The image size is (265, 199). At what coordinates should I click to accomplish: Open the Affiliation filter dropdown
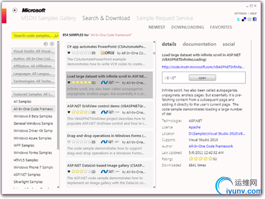(33, 66)
